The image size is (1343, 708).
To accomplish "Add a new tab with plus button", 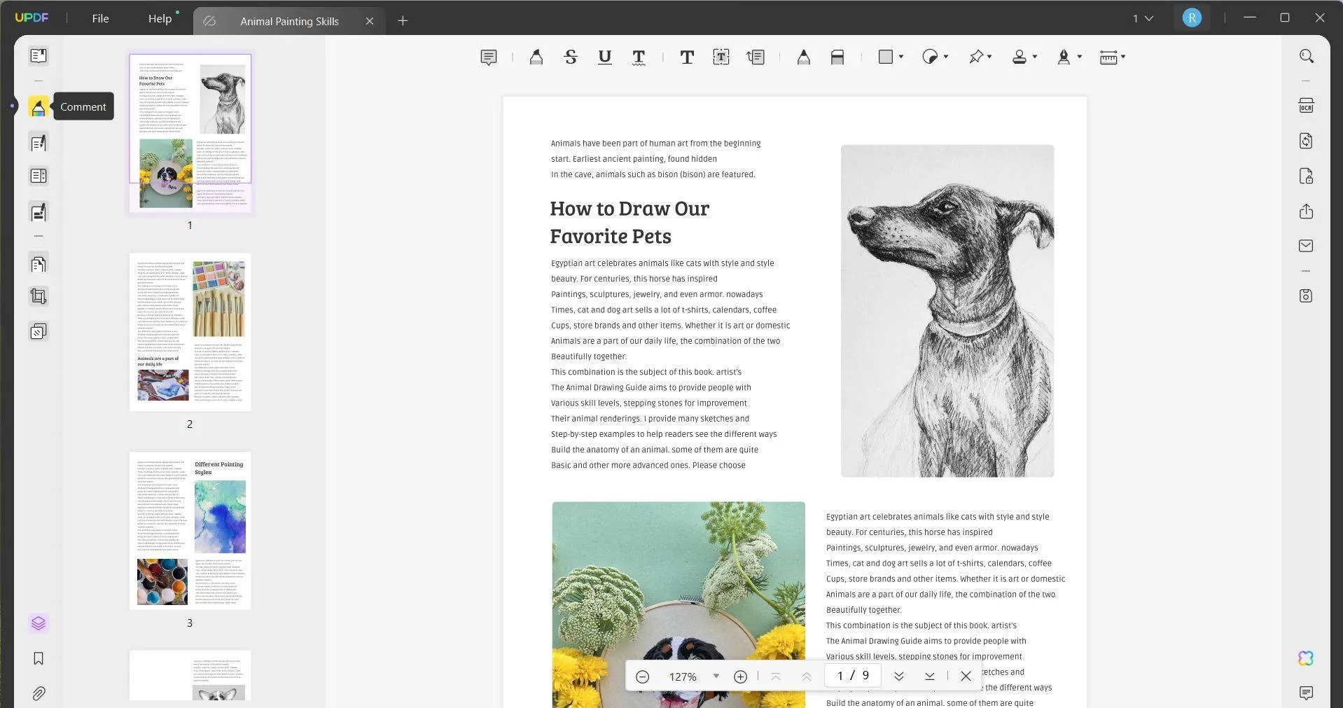I will [403, 21].
